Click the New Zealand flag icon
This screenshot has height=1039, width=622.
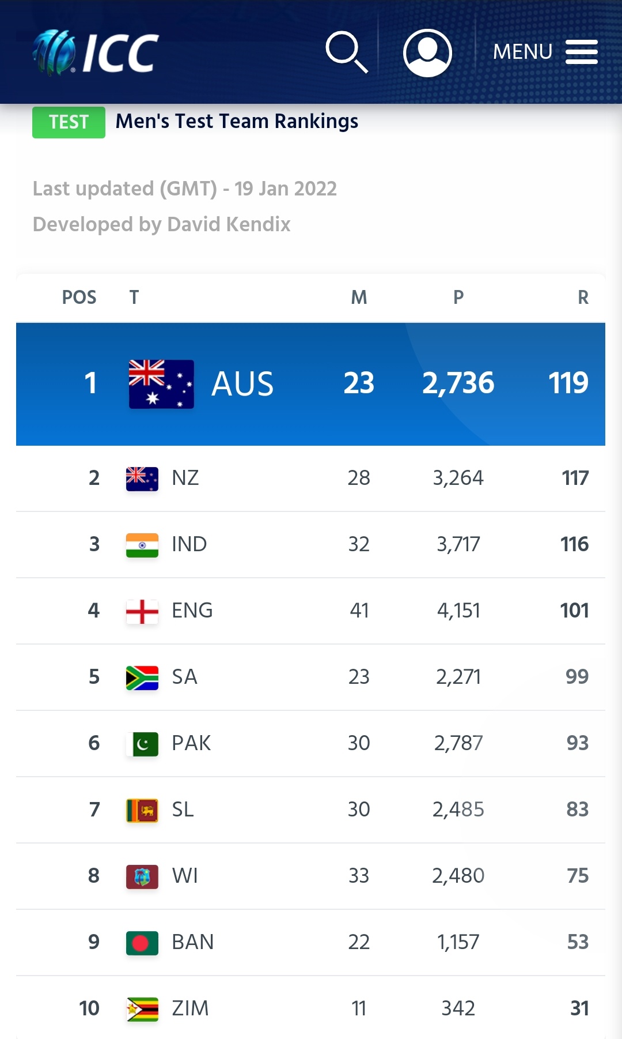(x=142, y=479)
